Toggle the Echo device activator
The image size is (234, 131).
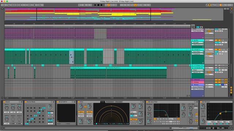coord(79,102)
